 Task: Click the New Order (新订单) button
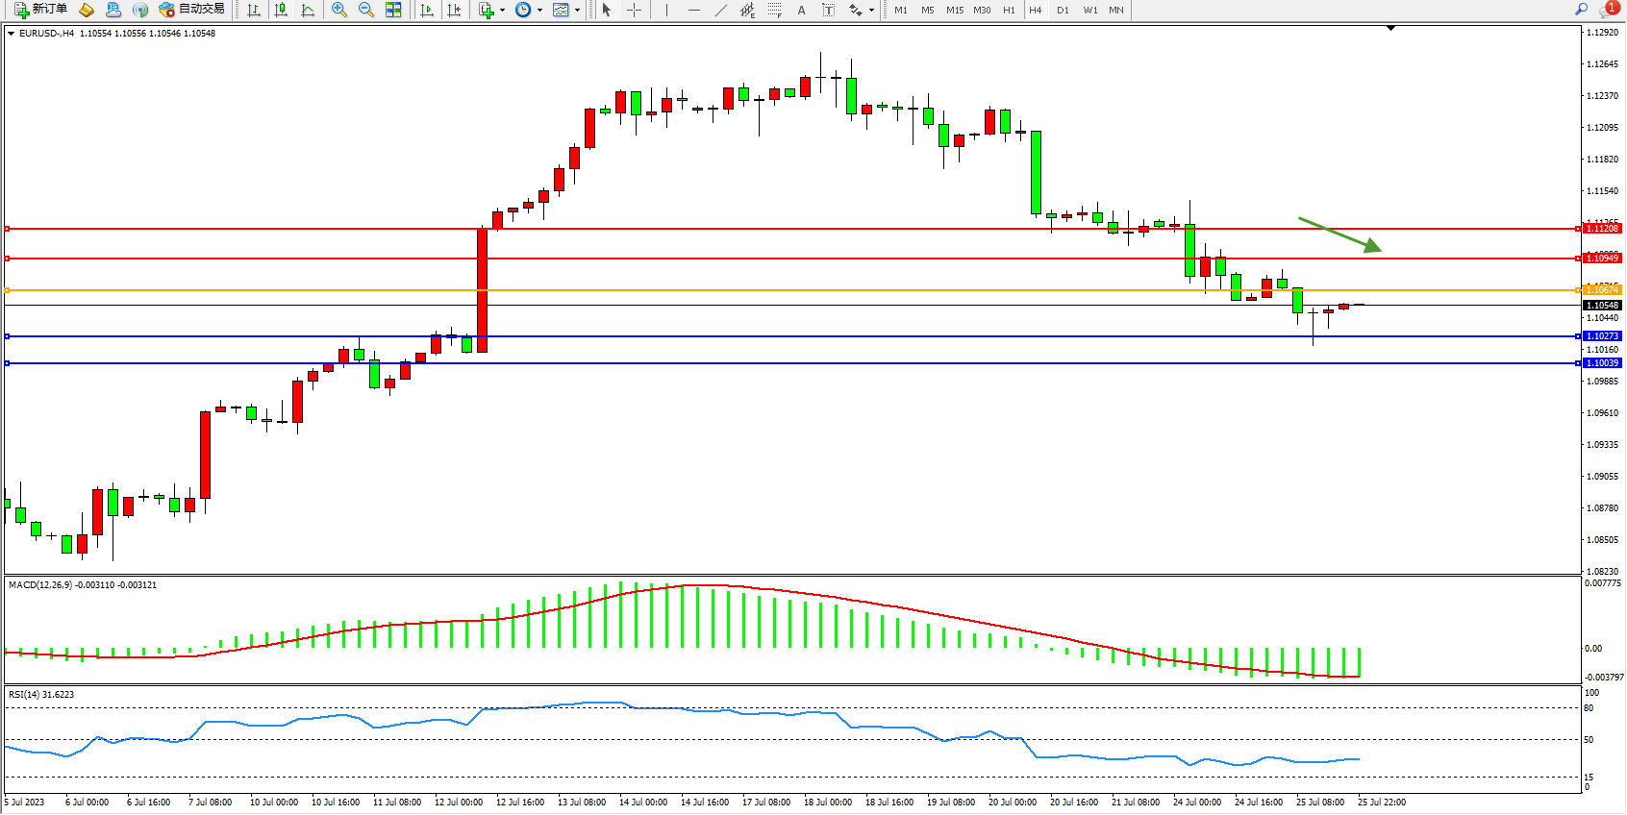pos(40,10)
